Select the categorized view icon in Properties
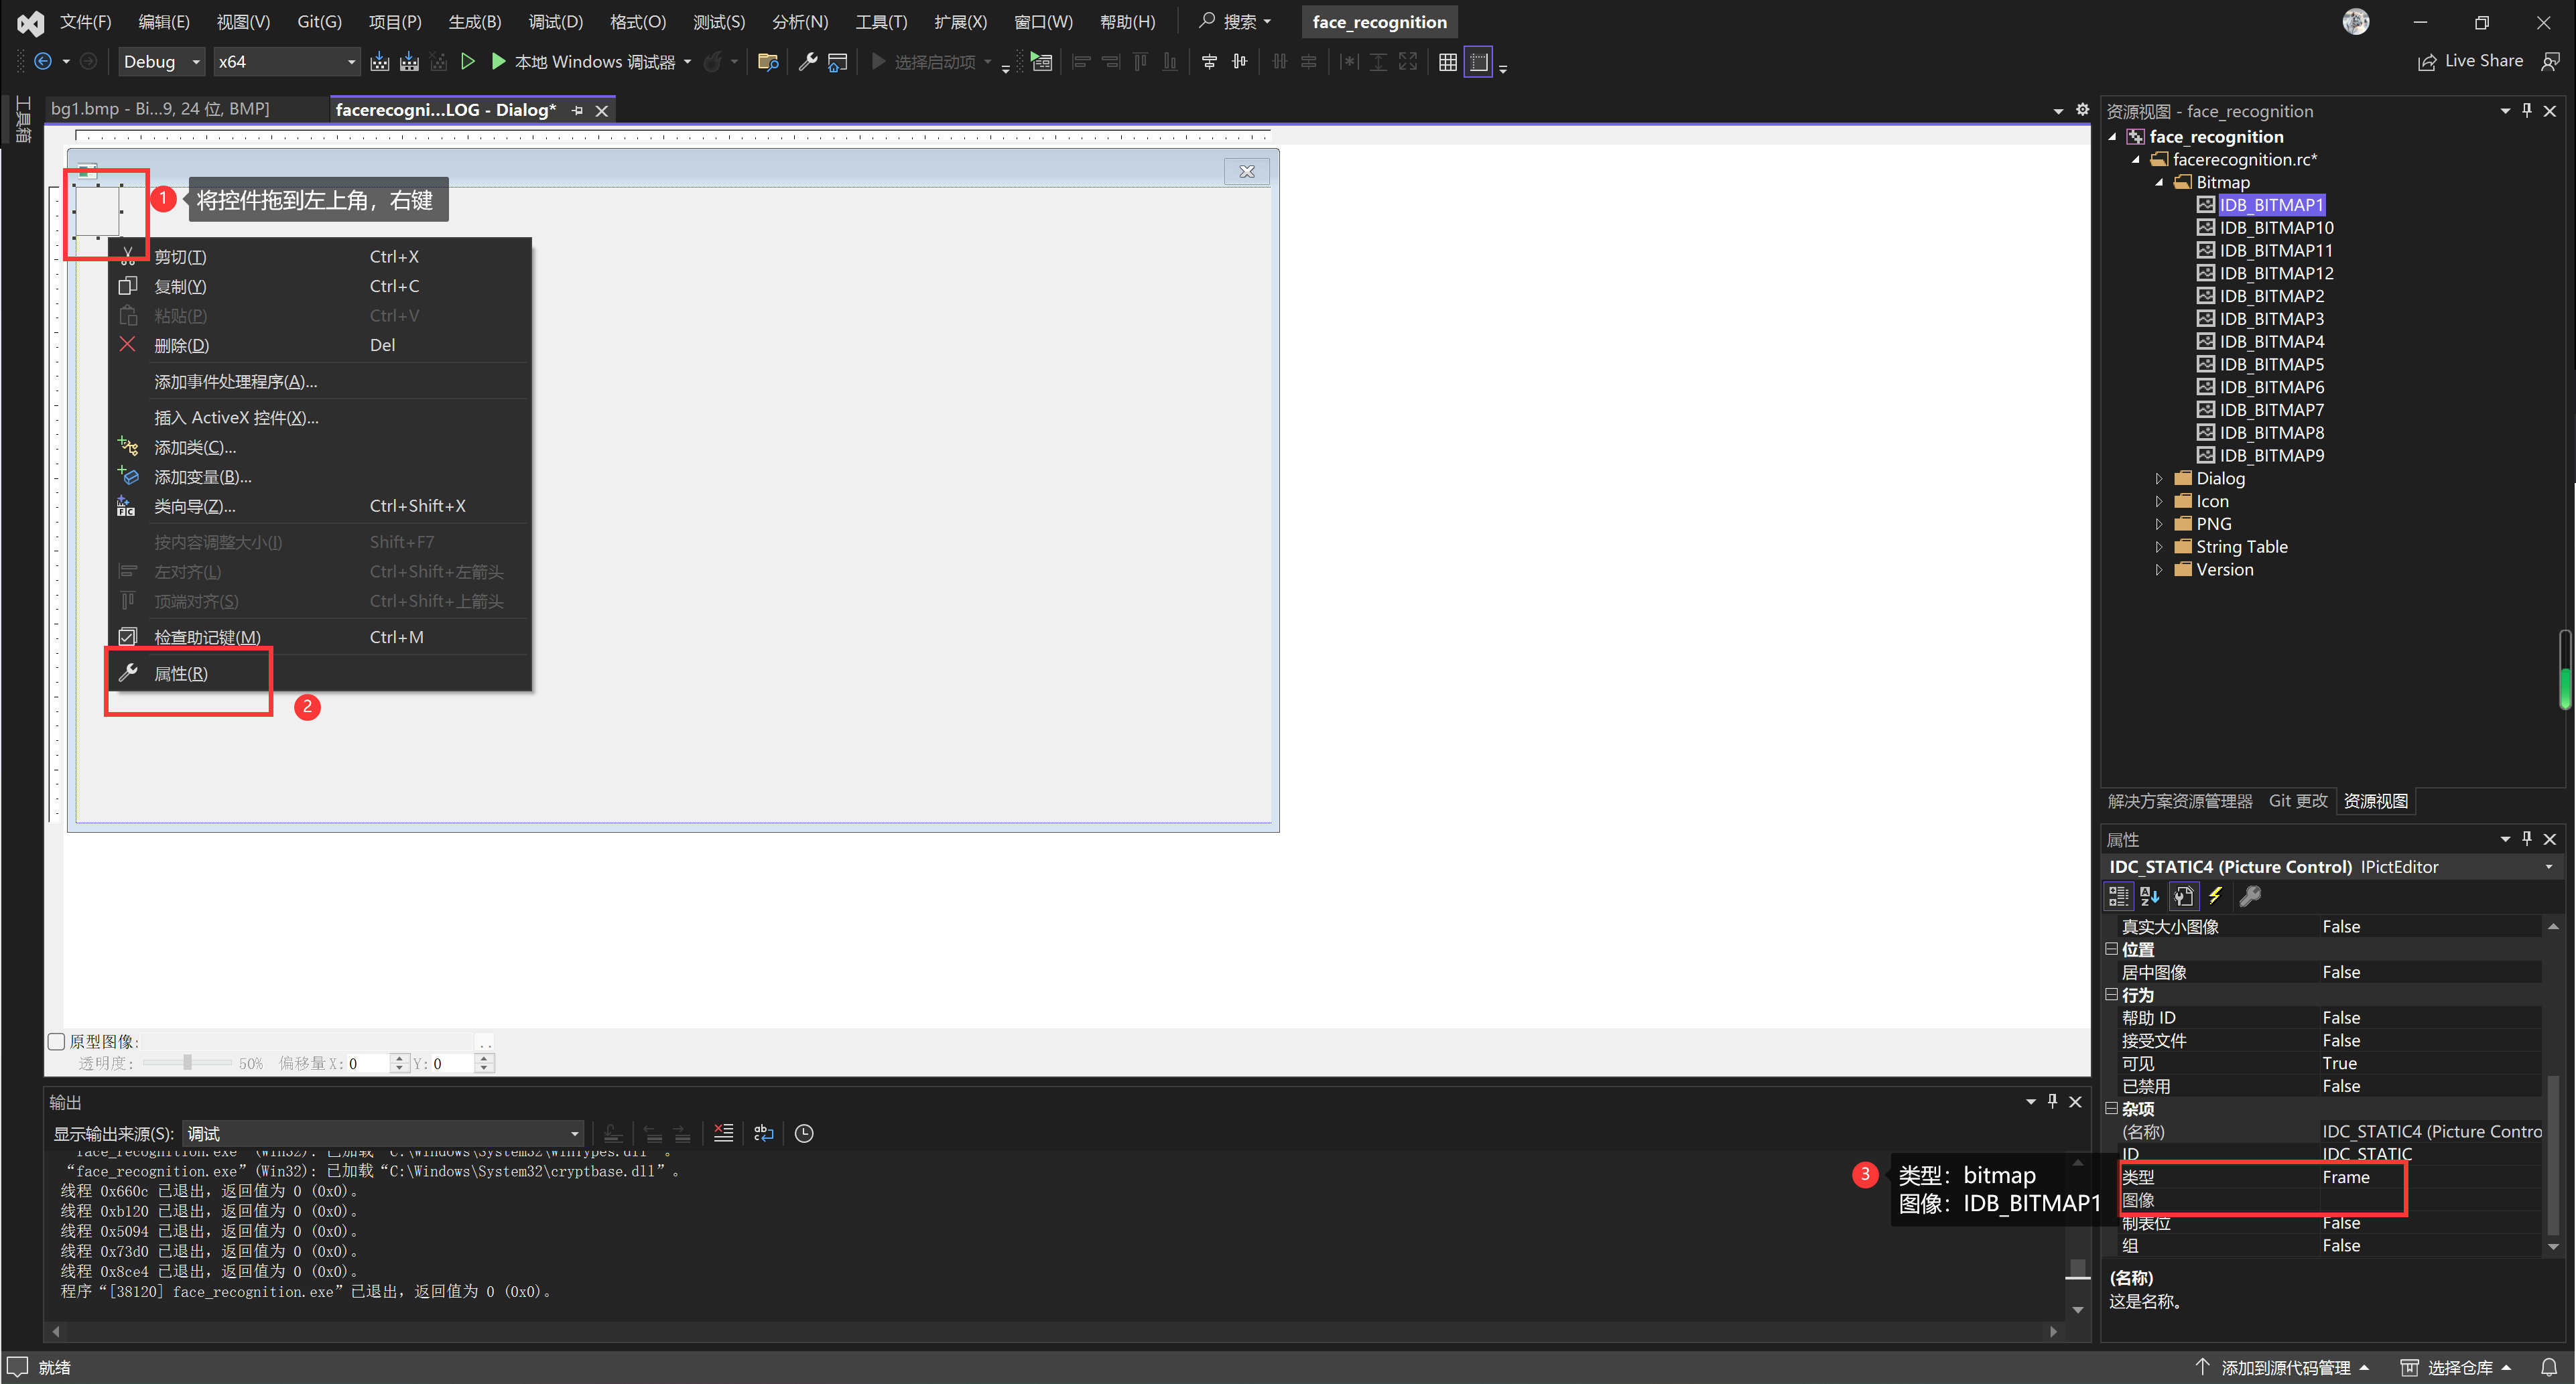 [x=2118, y=895]
